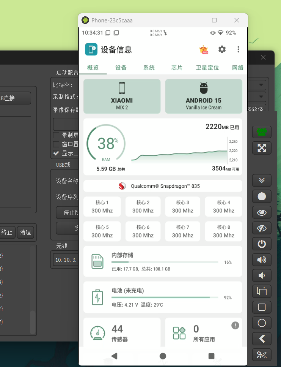Click the green group control icon in toolbar
The image size is (281, 367).
point(262,132)
